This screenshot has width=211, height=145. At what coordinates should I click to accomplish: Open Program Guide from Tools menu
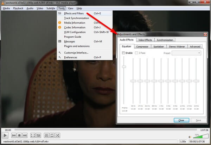pos(85,37)
